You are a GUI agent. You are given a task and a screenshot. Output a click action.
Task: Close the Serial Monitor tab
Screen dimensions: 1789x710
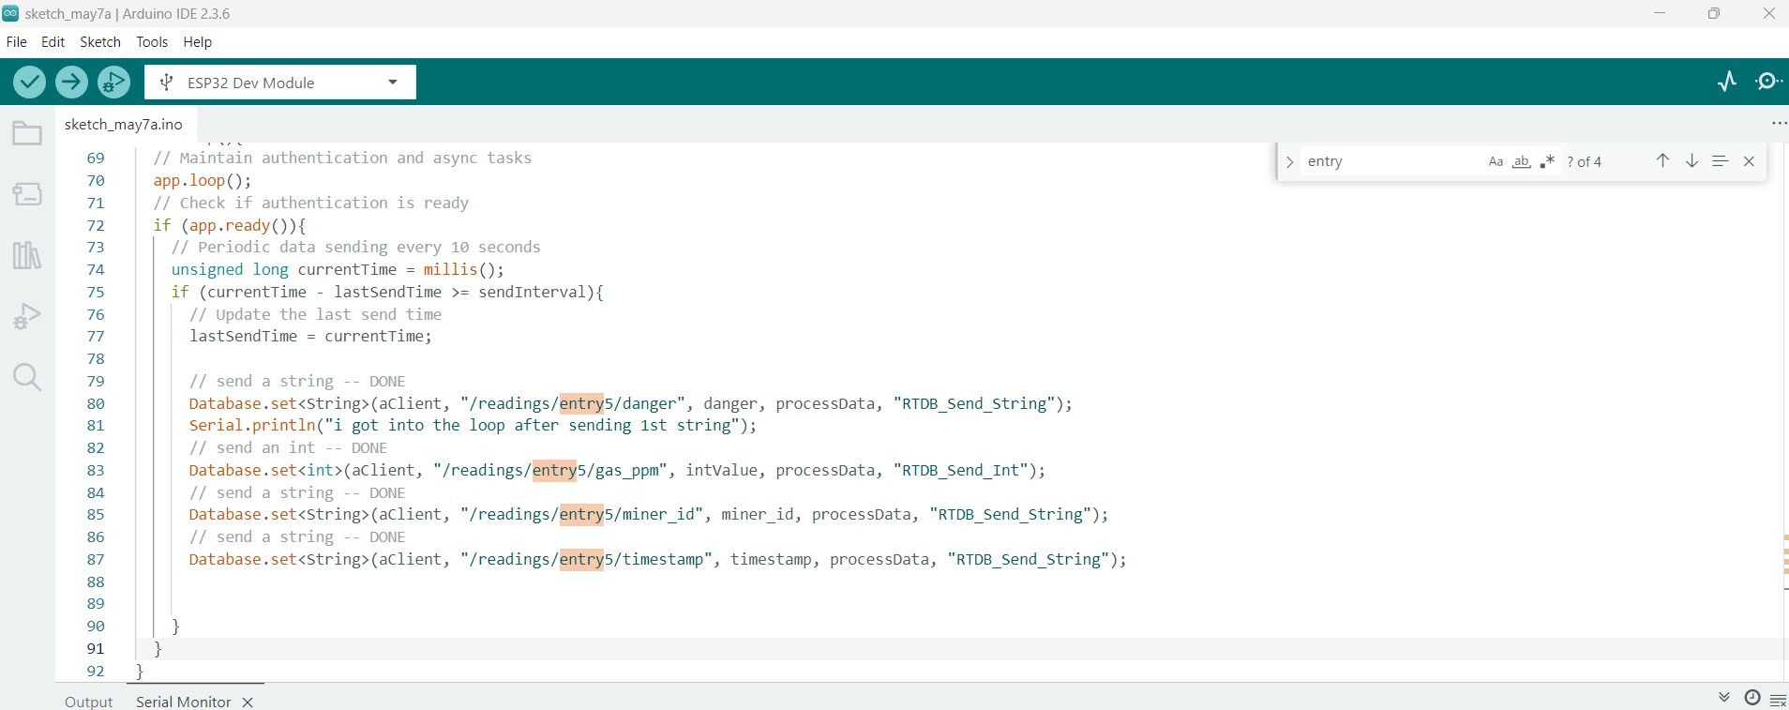point(248,702)
